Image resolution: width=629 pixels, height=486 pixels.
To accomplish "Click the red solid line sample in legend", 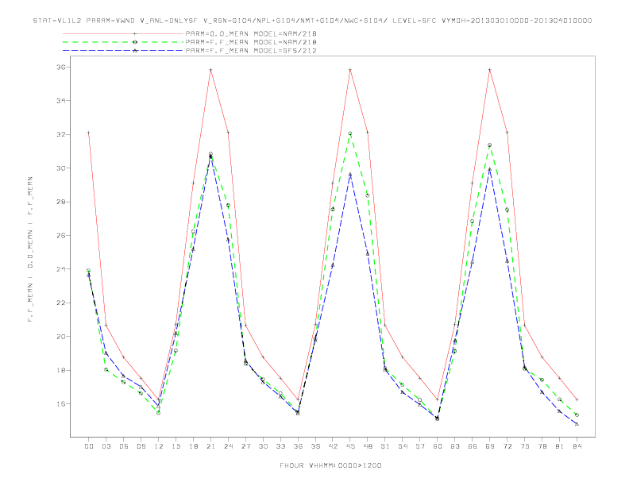I will [123, 33].
